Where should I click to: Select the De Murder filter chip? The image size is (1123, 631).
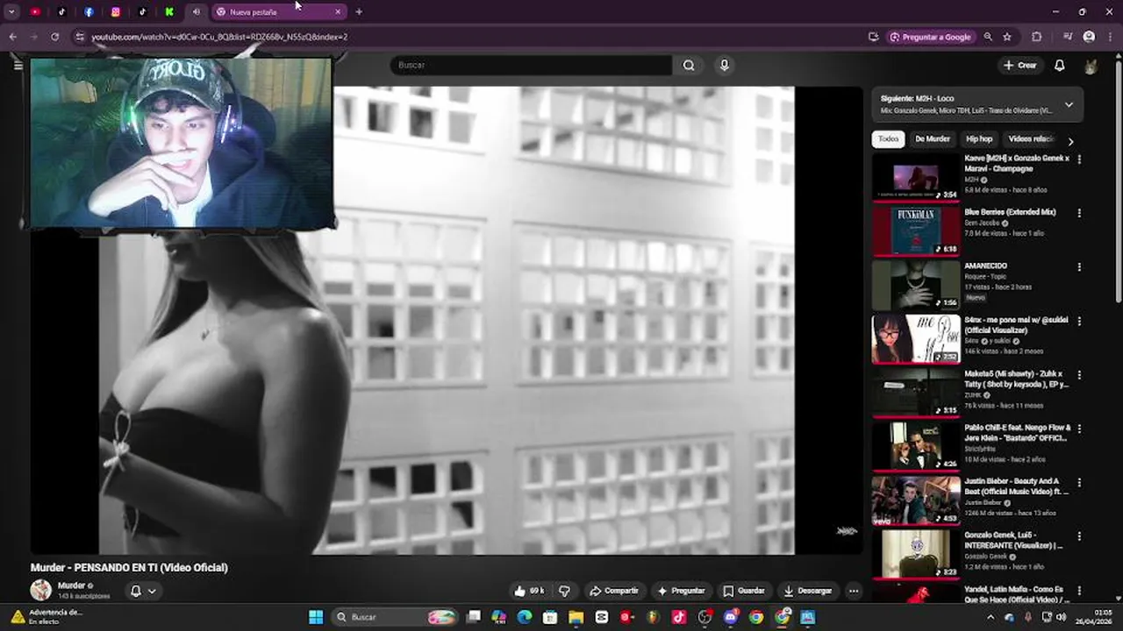tap(932, 138)
